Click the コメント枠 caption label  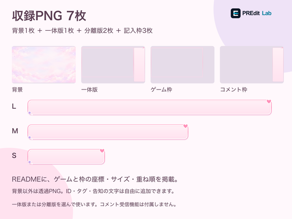234,89
